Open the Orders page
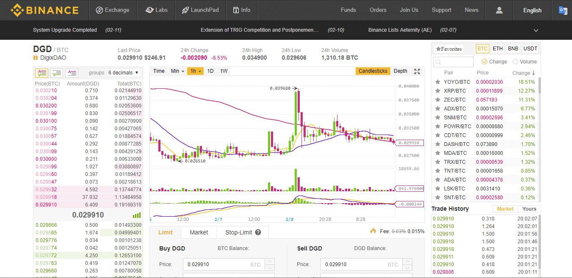 point(378,10)
